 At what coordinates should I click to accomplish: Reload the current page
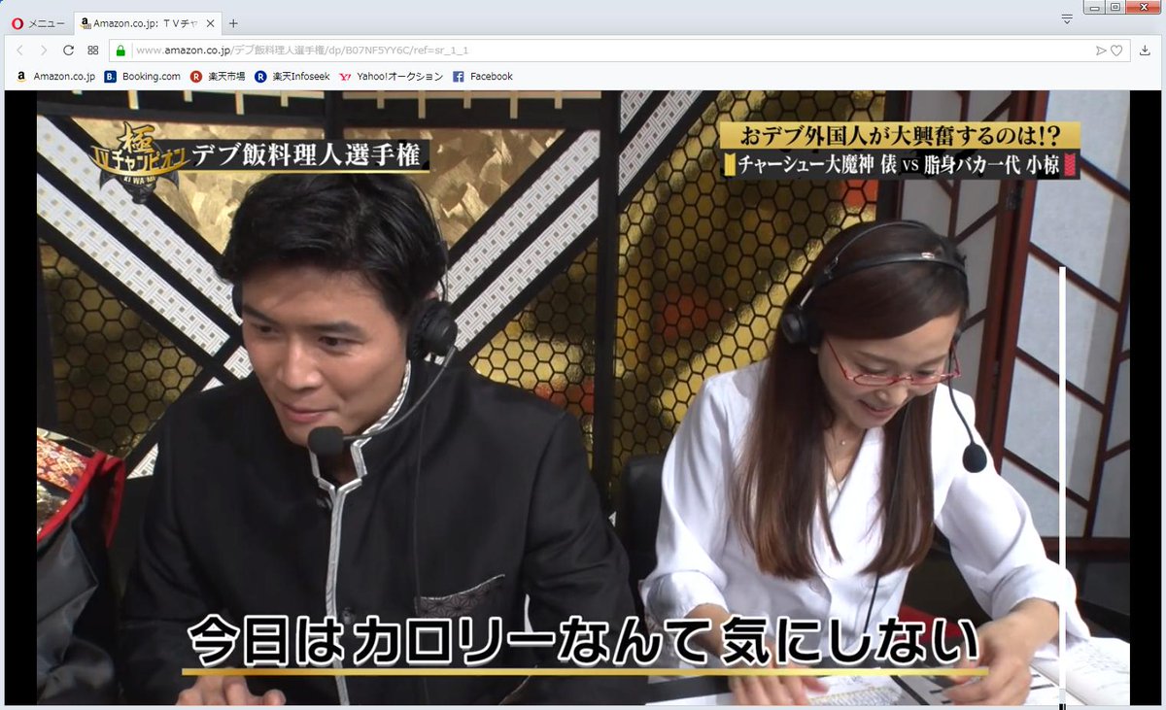68,51
